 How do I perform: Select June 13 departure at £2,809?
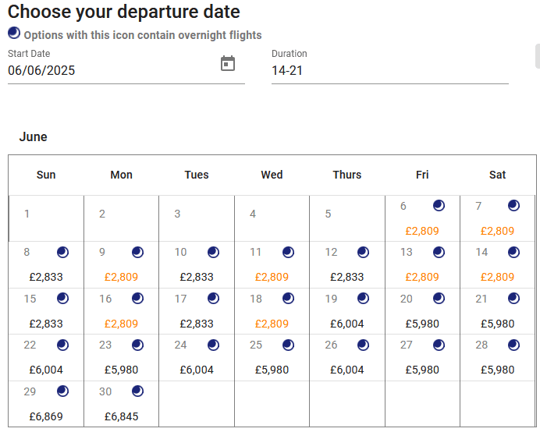coord(422,265)
